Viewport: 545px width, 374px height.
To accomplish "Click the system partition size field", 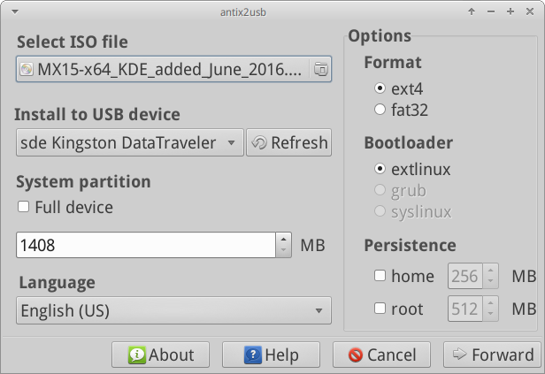I will coord(146,245).
